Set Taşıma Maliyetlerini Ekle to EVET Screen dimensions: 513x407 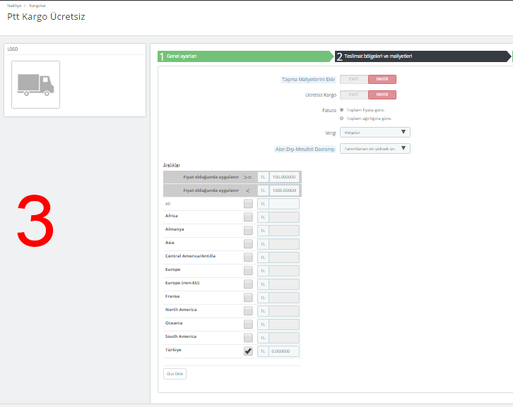click(354, 79)
